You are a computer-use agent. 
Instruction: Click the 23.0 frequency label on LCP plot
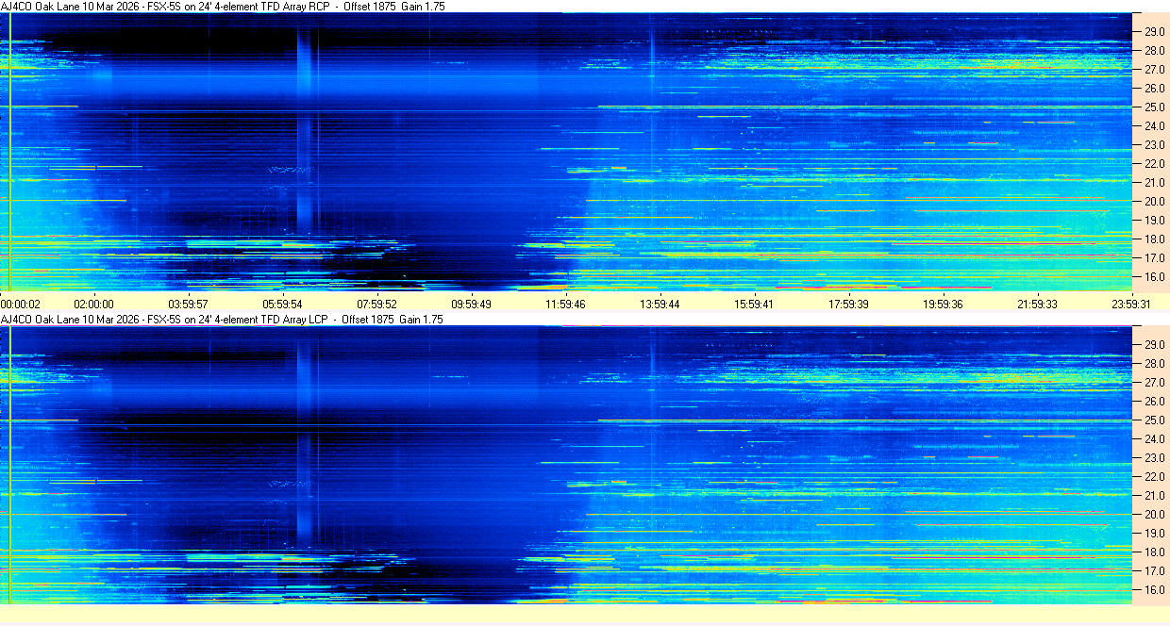pos(1155,457)
